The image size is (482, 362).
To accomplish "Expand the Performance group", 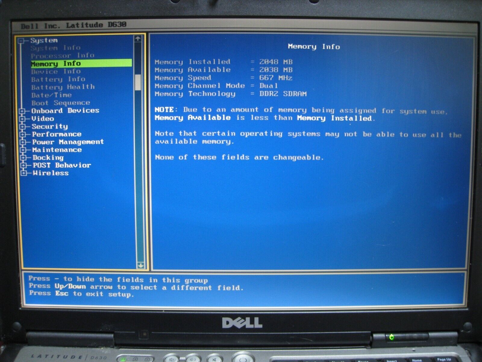I will (23, 135).
